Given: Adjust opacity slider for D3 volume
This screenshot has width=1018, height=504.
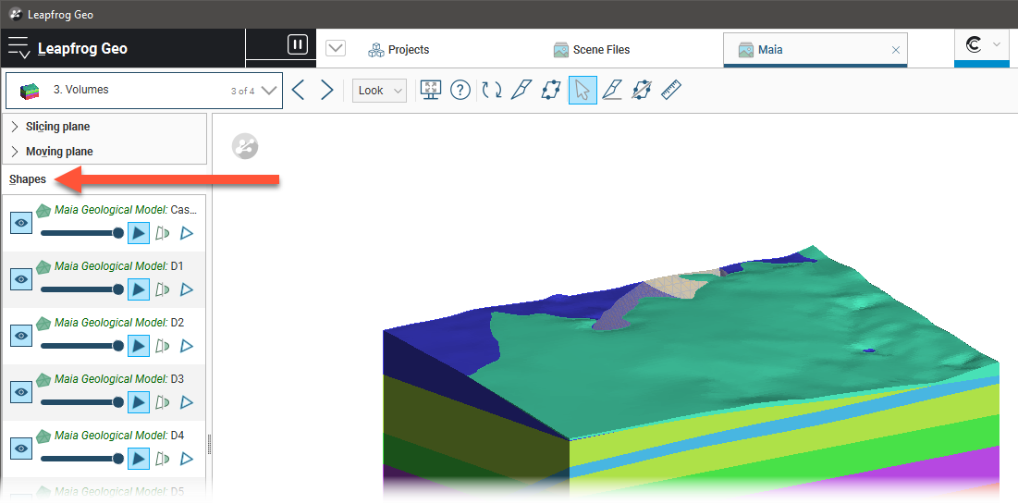Looking at the screenshot, I should 81,402.
